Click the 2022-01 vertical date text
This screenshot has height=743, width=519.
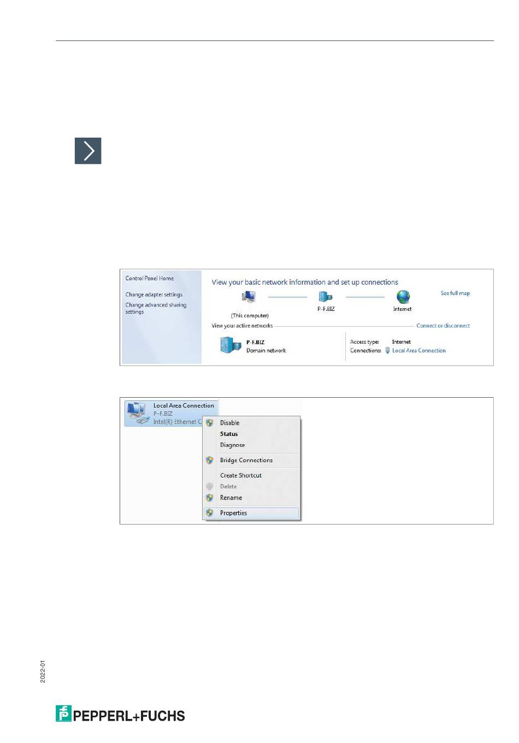[43, 671]
